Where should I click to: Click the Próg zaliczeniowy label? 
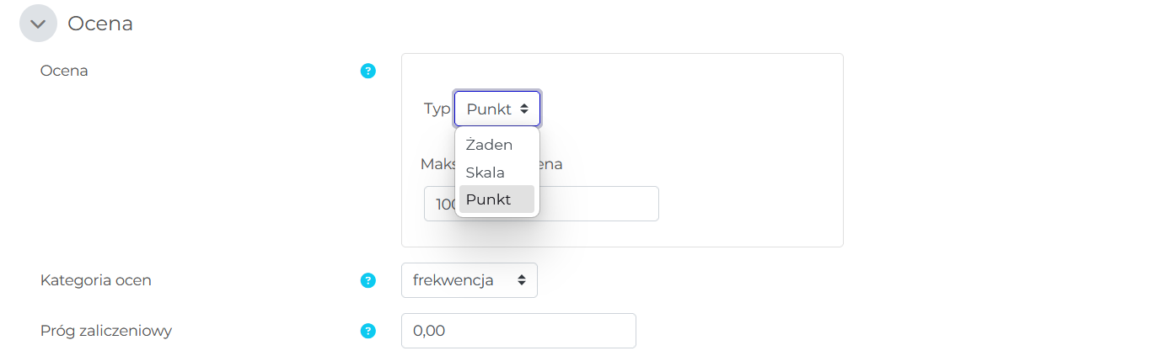click(x=106, y=331)
